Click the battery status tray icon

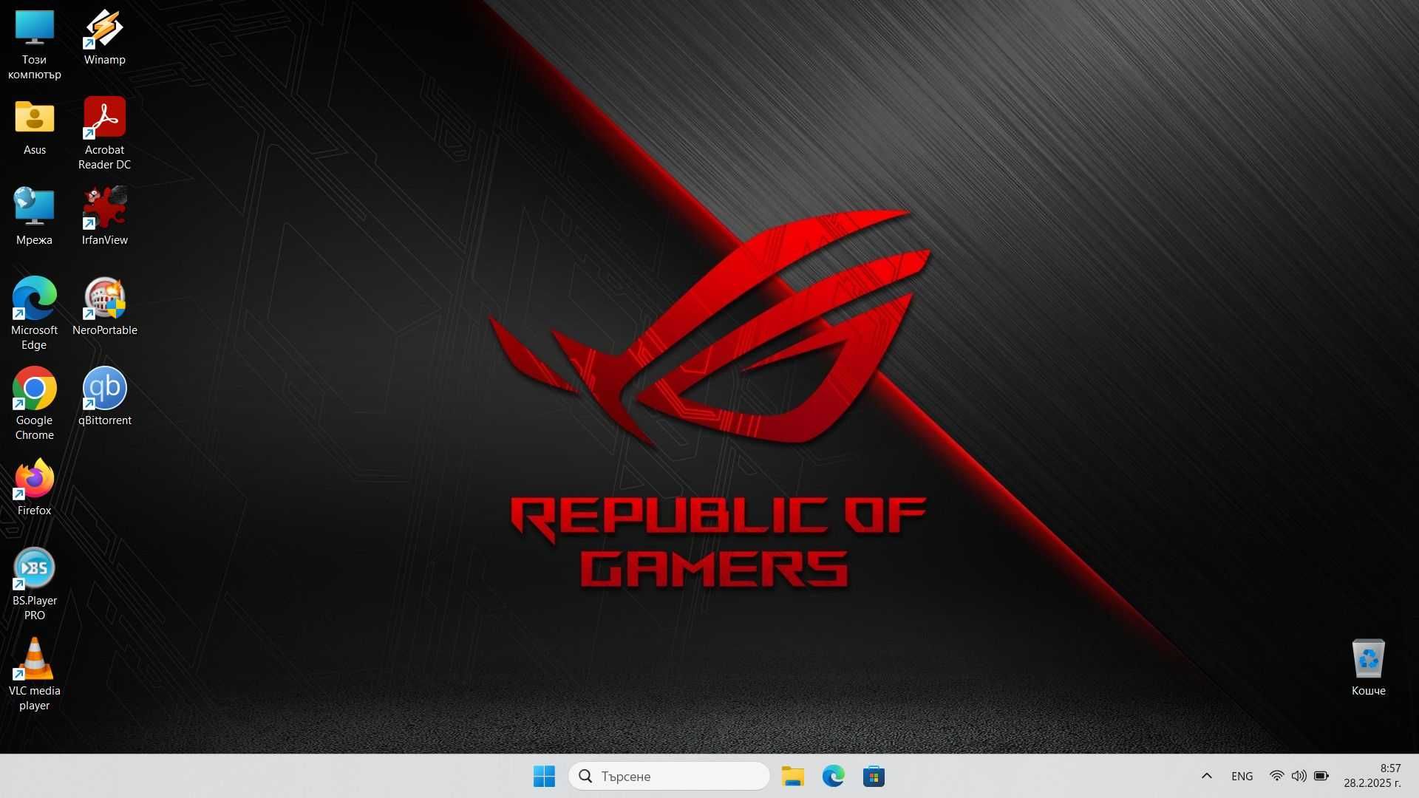[x=1321, y=776]
